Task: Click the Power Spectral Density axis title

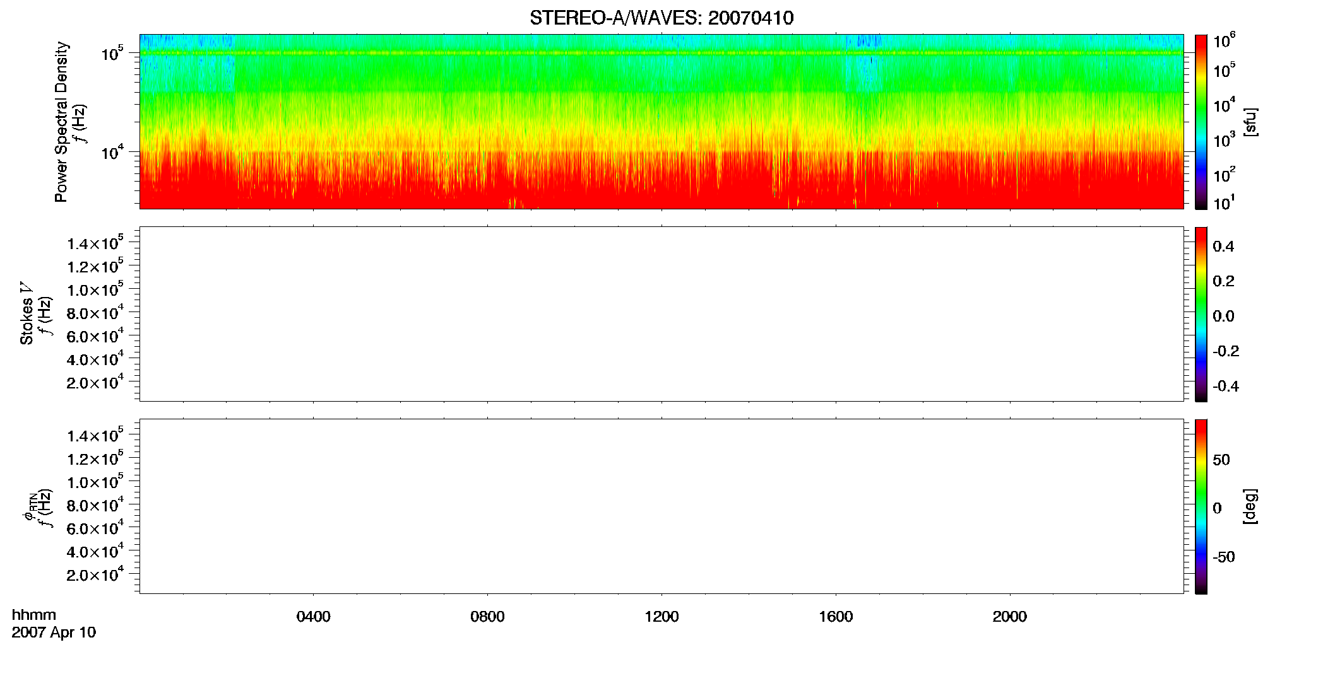Action: [61, 122]
